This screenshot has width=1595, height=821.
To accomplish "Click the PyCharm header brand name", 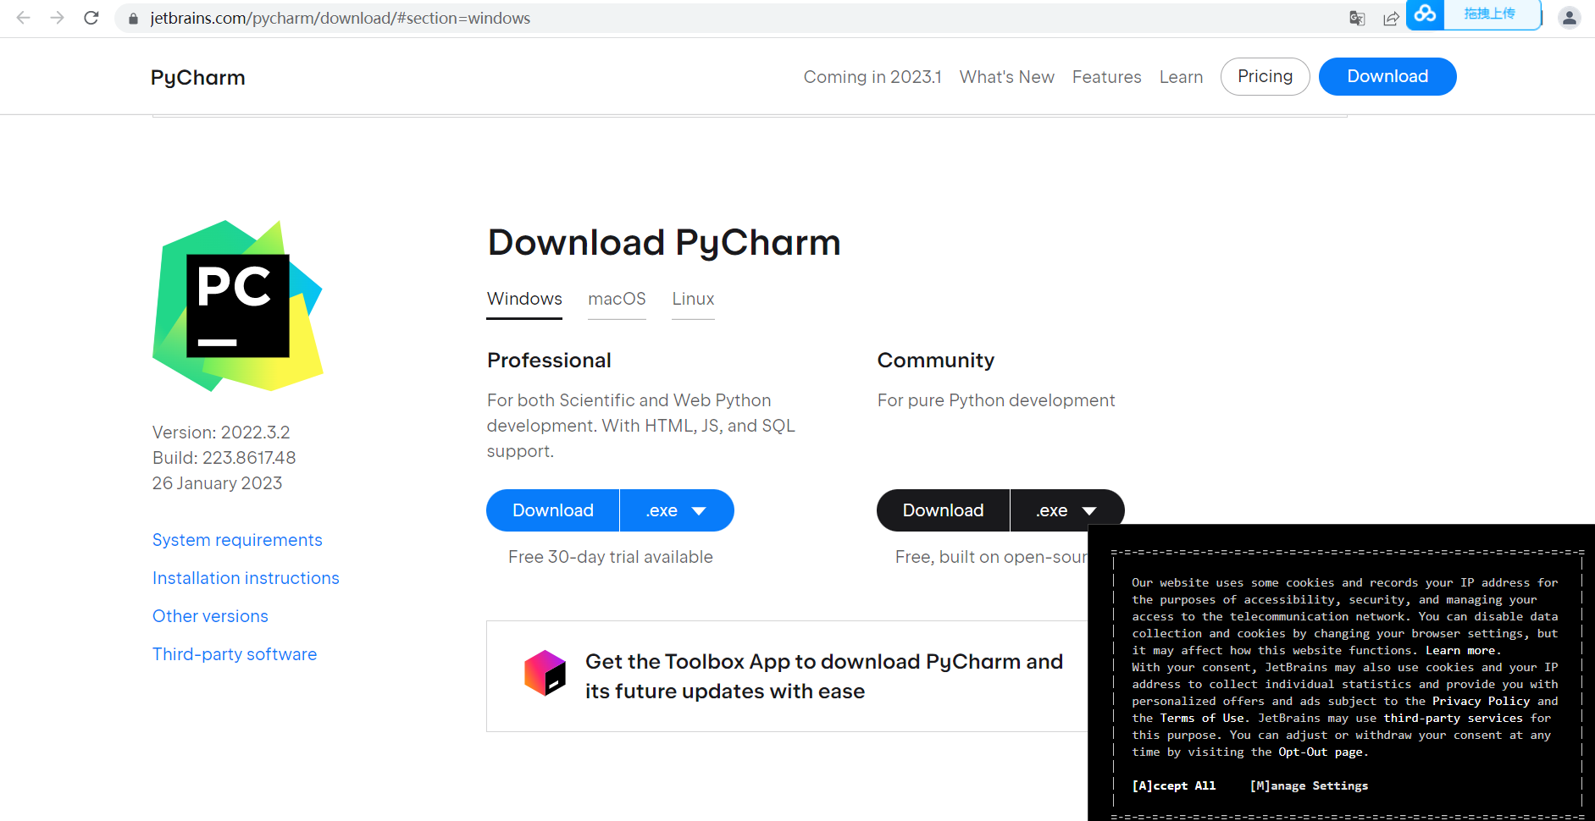I will 197,77.
